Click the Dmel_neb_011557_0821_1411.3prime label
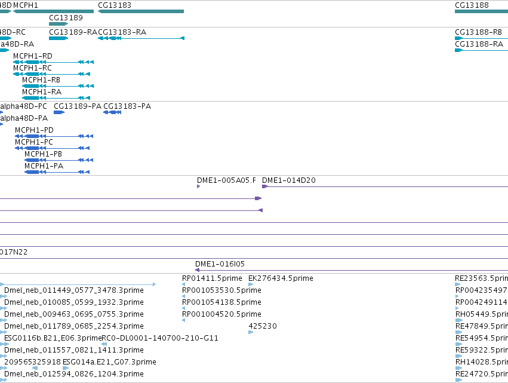The image size is (508, 383). (x=74, y=351)
